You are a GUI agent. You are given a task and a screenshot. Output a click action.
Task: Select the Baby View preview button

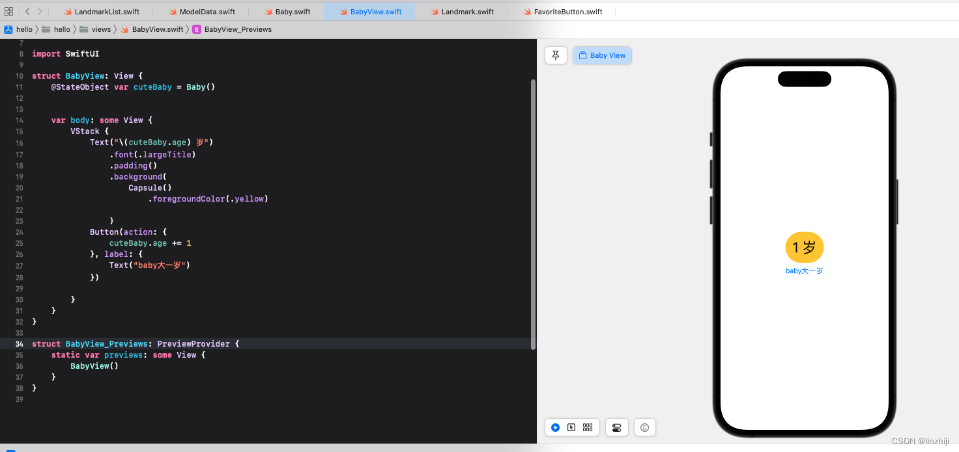pos(602,55)
